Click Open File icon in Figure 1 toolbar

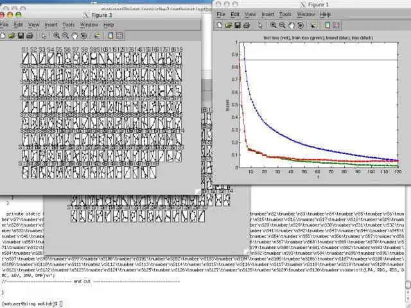click(229, 25)
